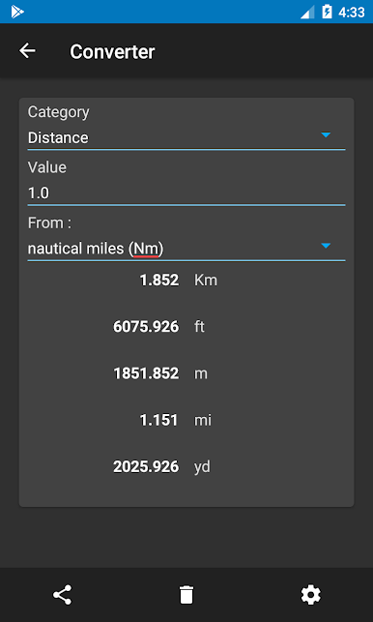Select the 1.151 mi result
This screenshot has width=373, height=622.
[175, 420]
